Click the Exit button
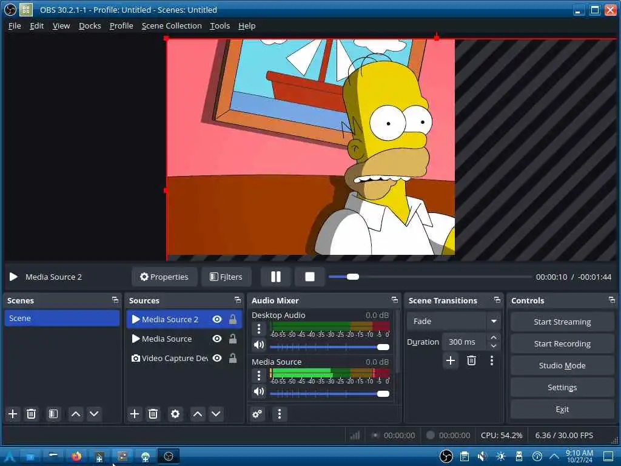The width and height of the screenshot is (621, 466). pyautogui.click(x=562, y=409)
